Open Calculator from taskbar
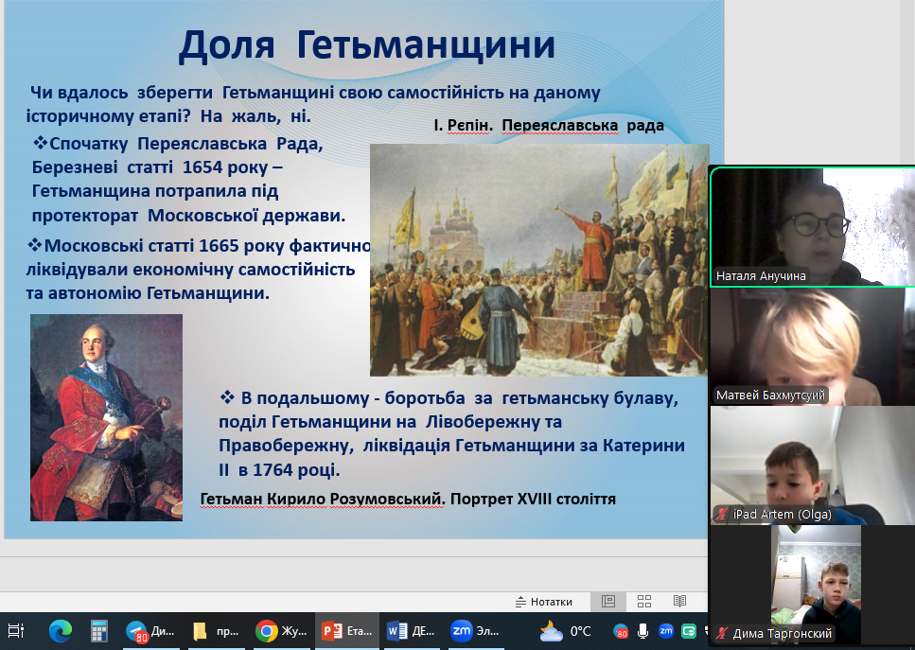 [99, 631]
